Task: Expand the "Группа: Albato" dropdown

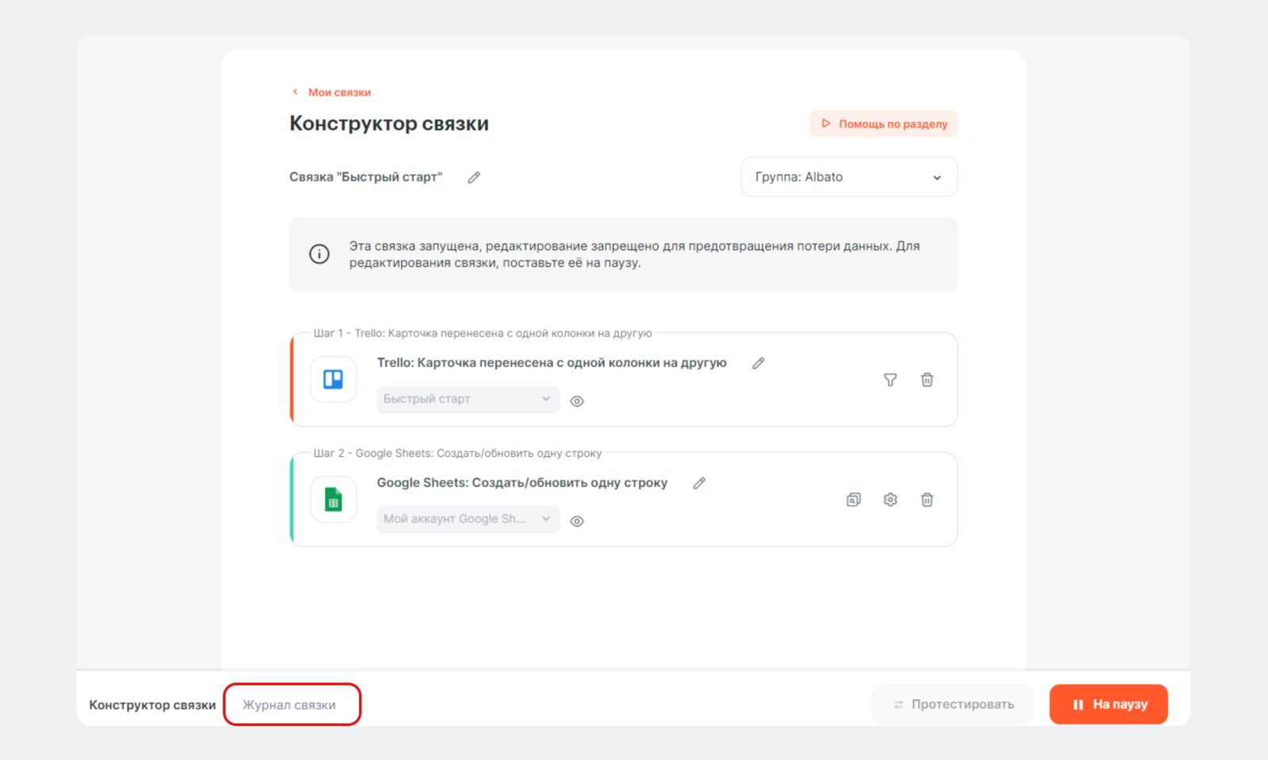Action: click(x=849, y=177)
